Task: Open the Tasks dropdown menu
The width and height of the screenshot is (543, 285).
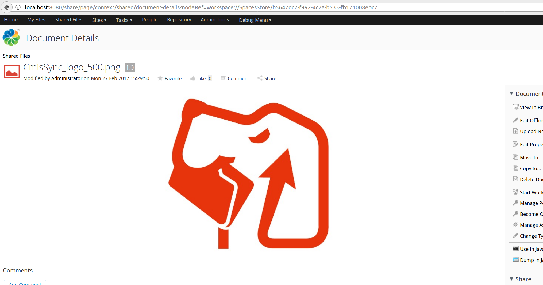Action: click(124, 20)
